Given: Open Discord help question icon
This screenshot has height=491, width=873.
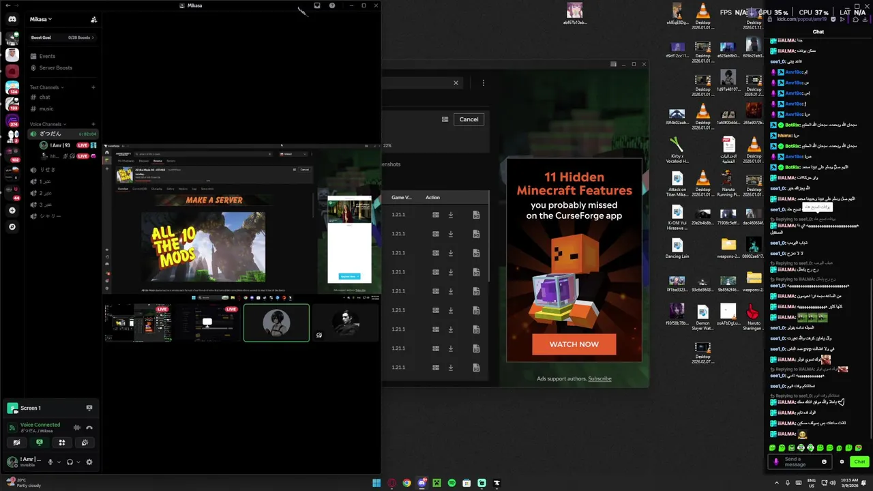Looking at the screenshot, I should click(x=332, y=5).
